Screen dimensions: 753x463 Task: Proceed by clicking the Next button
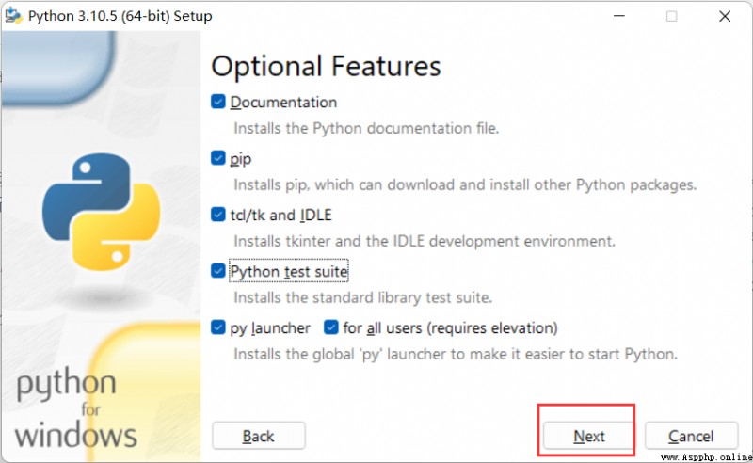589,436
